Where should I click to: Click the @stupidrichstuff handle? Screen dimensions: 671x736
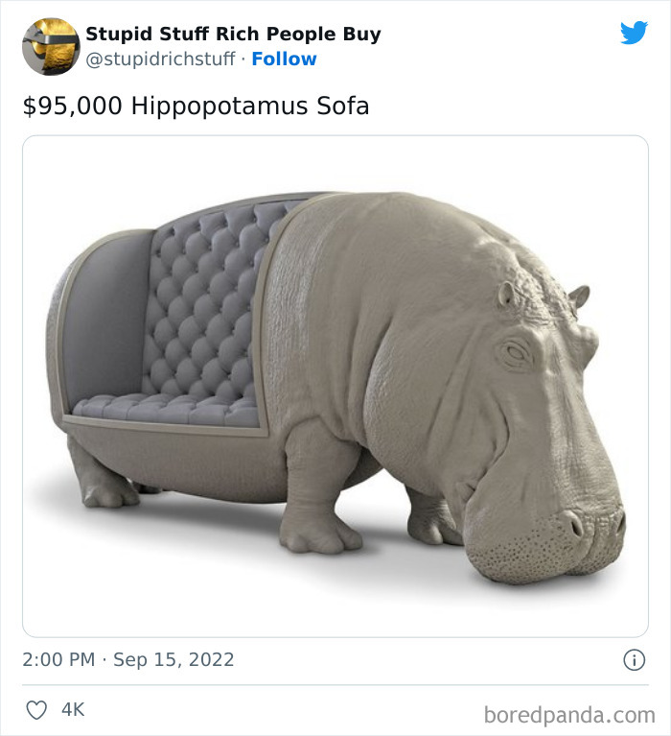tap(160, 59)
